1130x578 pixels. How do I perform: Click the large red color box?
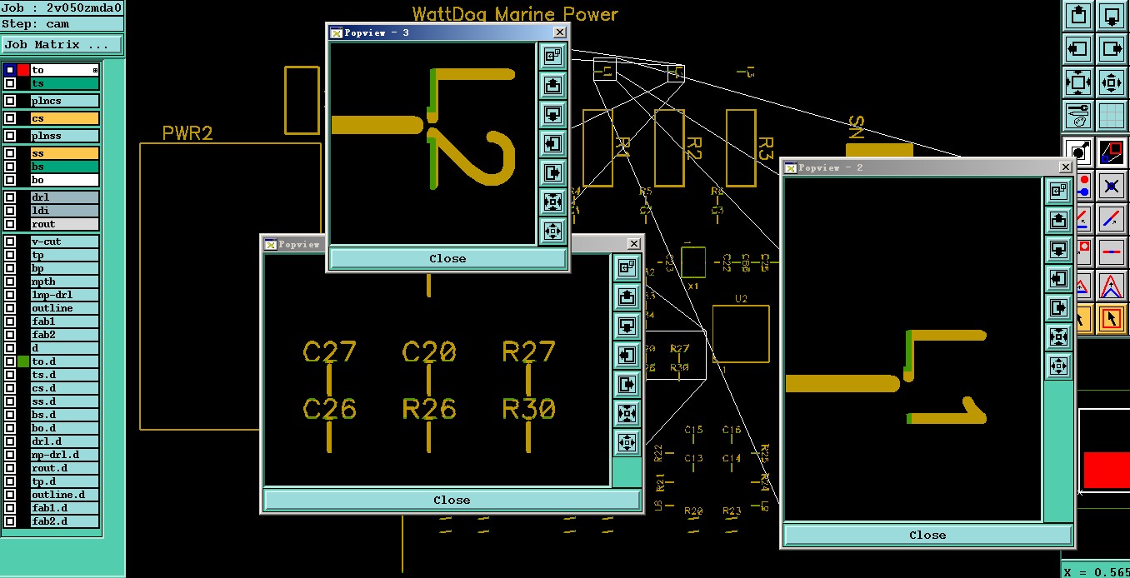pyautogui.click(x=1106, y=471)
